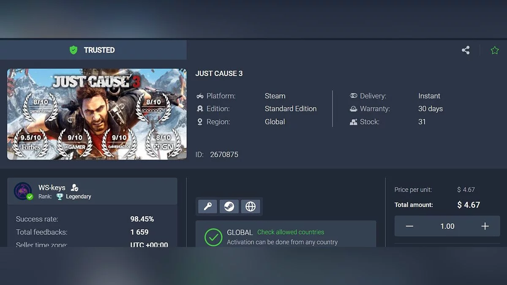Click the WS-keys seller avatar
This screenshot has height=285, width=507.
click(23, 191)
